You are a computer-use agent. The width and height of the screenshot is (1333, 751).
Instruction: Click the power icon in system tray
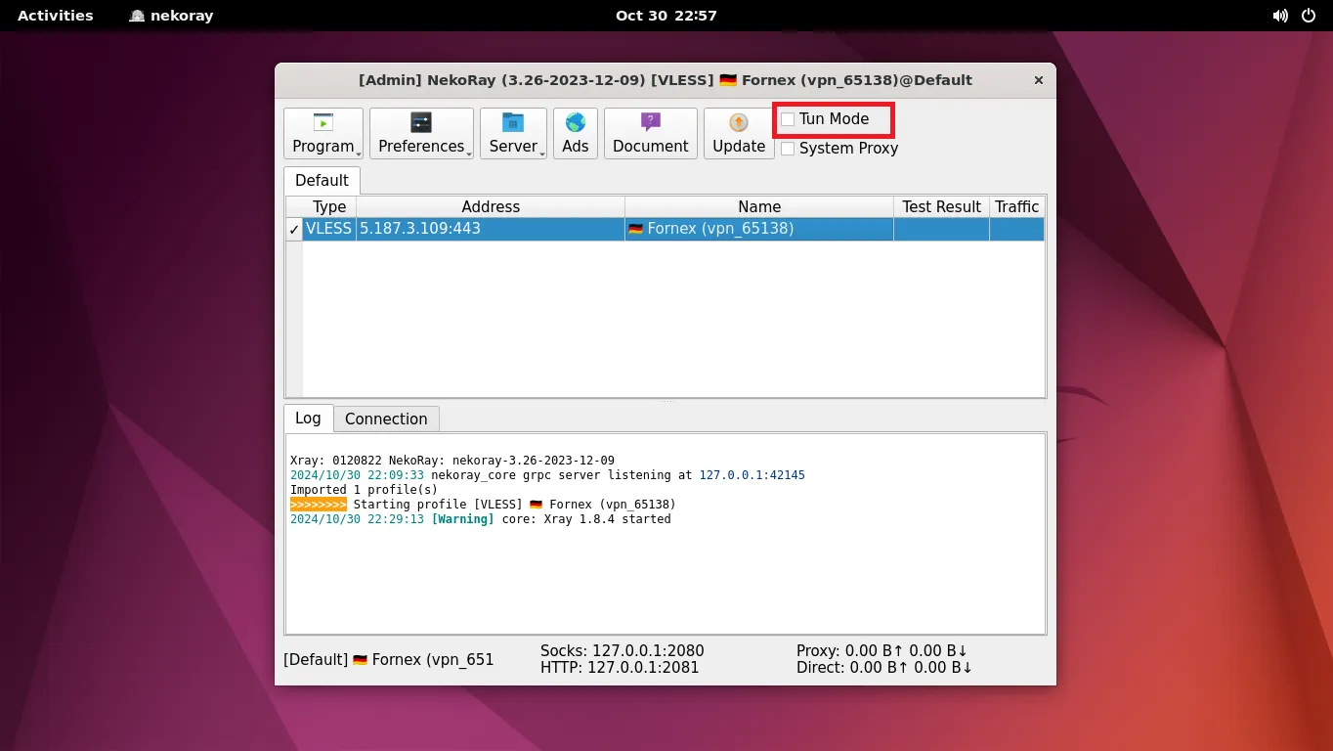tap(1310, 16)
